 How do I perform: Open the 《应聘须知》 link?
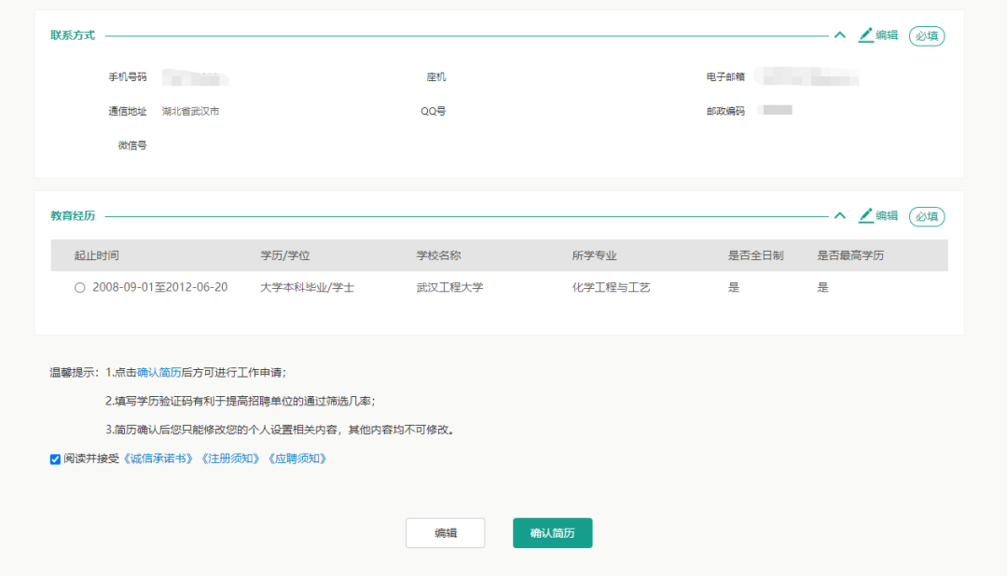[x=297, y=459]
